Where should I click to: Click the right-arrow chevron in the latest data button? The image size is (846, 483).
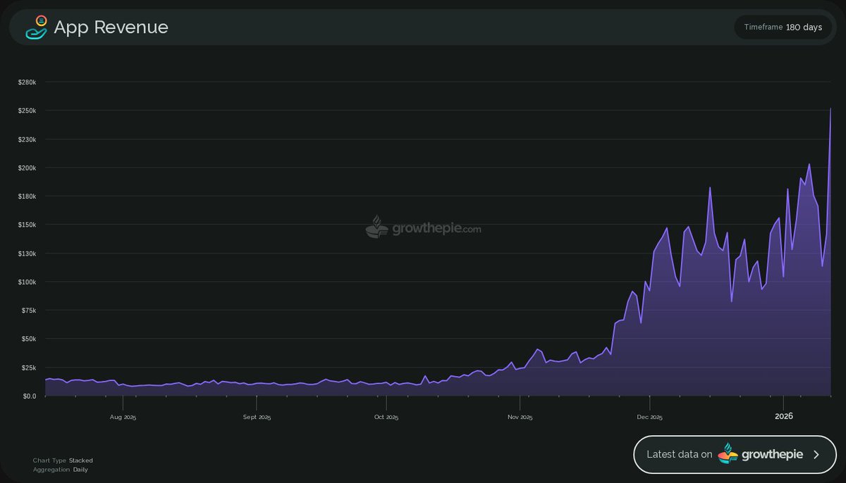click(816, 454)
